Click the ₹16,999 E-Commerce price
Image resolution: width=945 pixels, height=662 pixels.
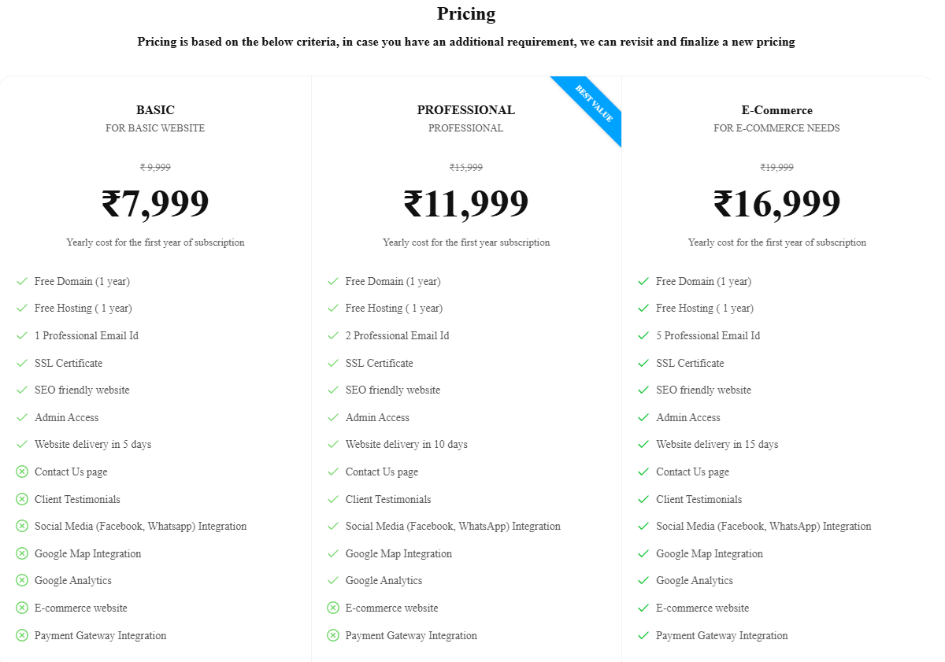pos(776,203)
